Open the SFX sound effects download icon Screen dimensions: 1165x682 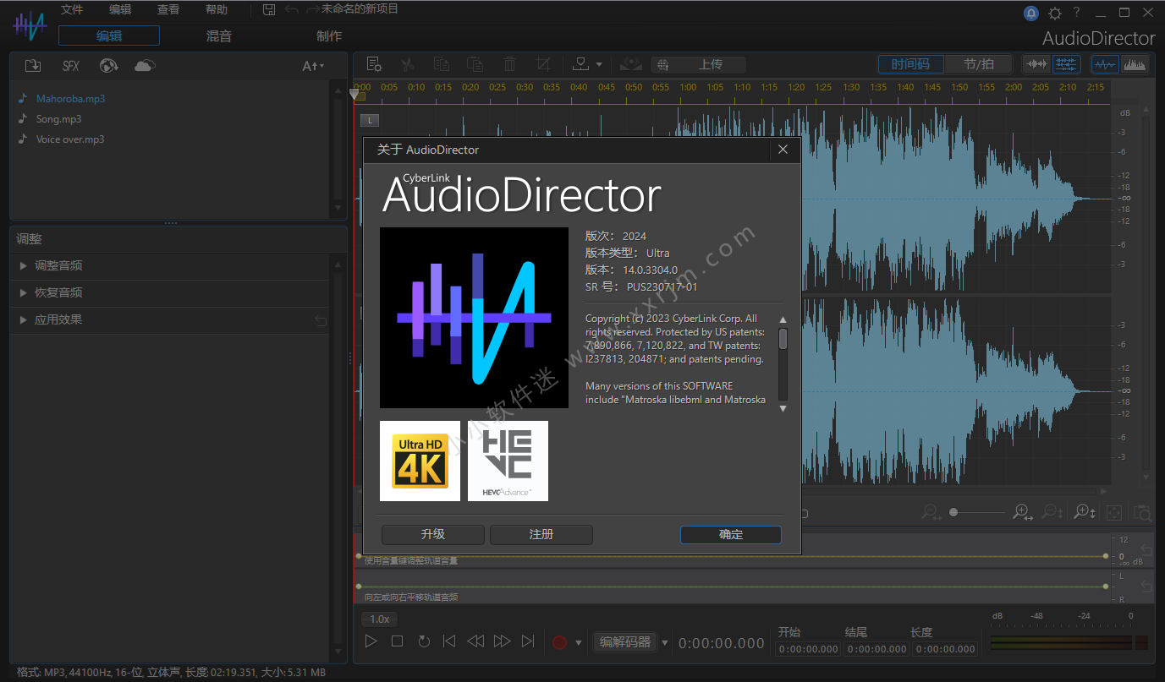pyautogui.click(x=71, y=66)
